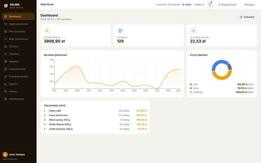
Task: Click the calendar icon for Plan sprzedaży
Action: click(x=6, y=31)
